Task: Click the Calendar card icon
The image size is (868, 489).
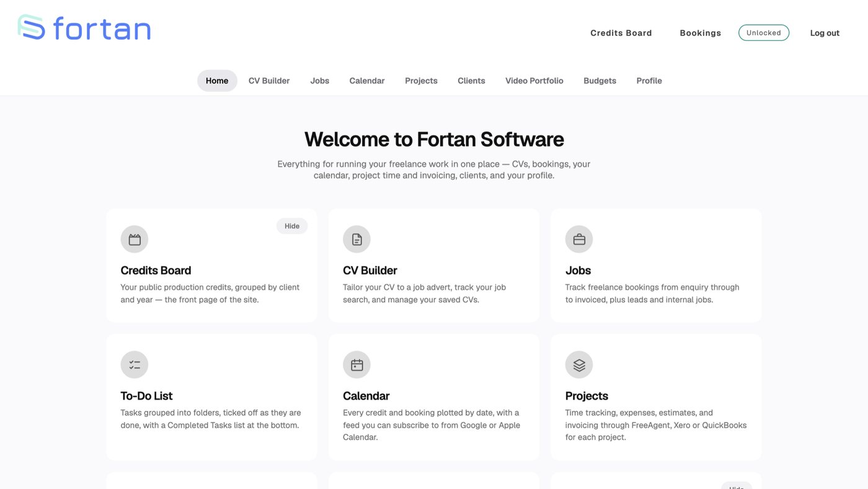Action: pyautogui.click(x=356, y=364)
